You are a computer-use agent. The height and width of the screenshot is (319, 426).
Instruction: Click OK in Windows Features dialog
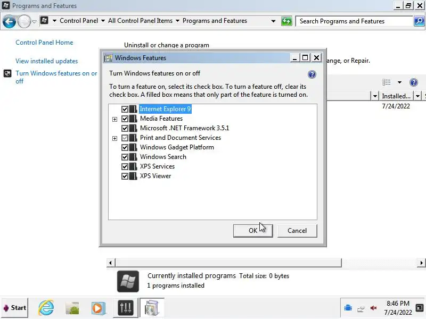pos(253,231)
